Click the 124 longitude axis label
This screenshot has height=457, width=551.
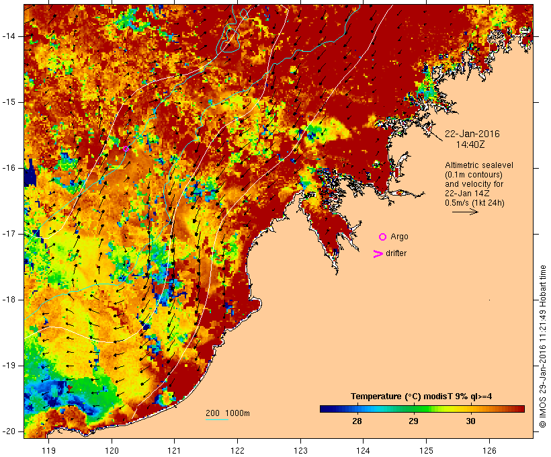tap(364, 450)
